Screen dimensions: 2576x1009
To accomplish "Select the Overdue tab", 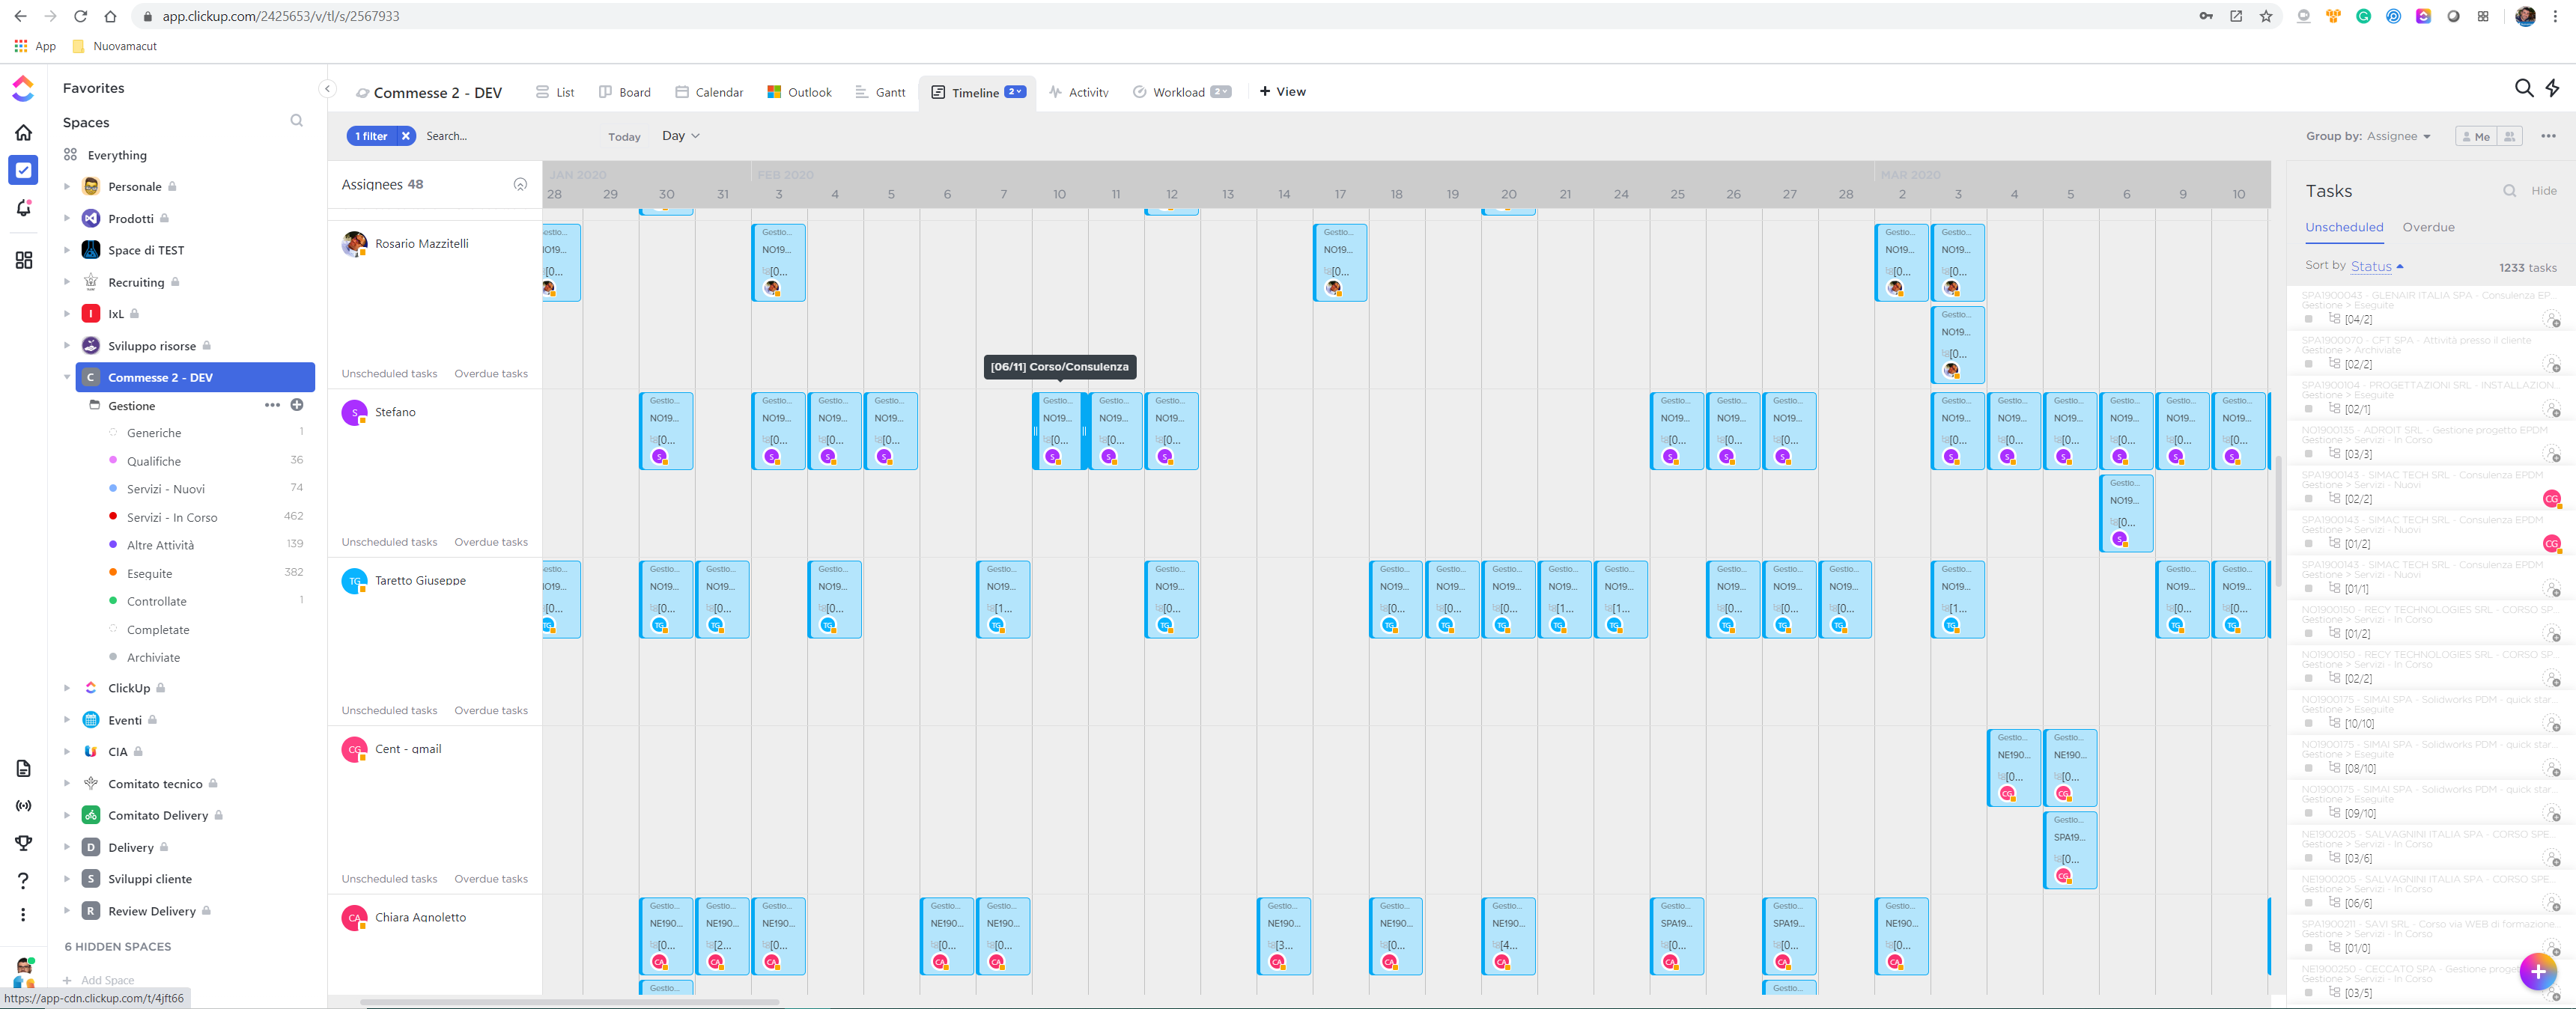I will [x=2428, y=227].
